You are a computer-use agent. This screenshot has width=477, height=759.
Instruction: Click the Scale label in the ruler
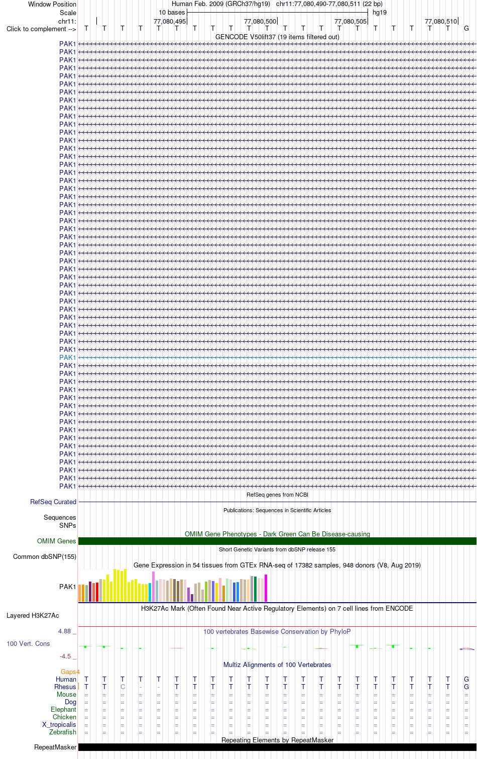(x=68, y=13)
